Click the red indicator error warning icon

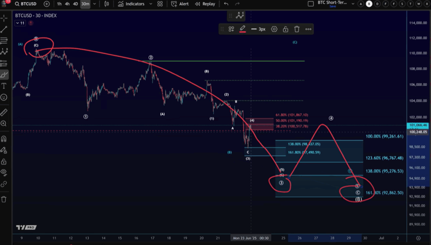pyautogui.click(x=31, y=23)
